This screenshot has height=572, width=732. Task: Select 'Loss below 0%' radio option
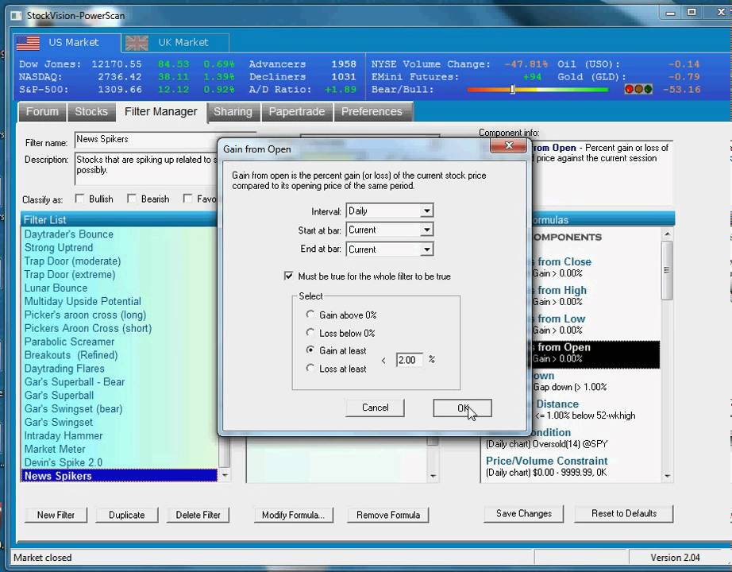tap(310, 332)
